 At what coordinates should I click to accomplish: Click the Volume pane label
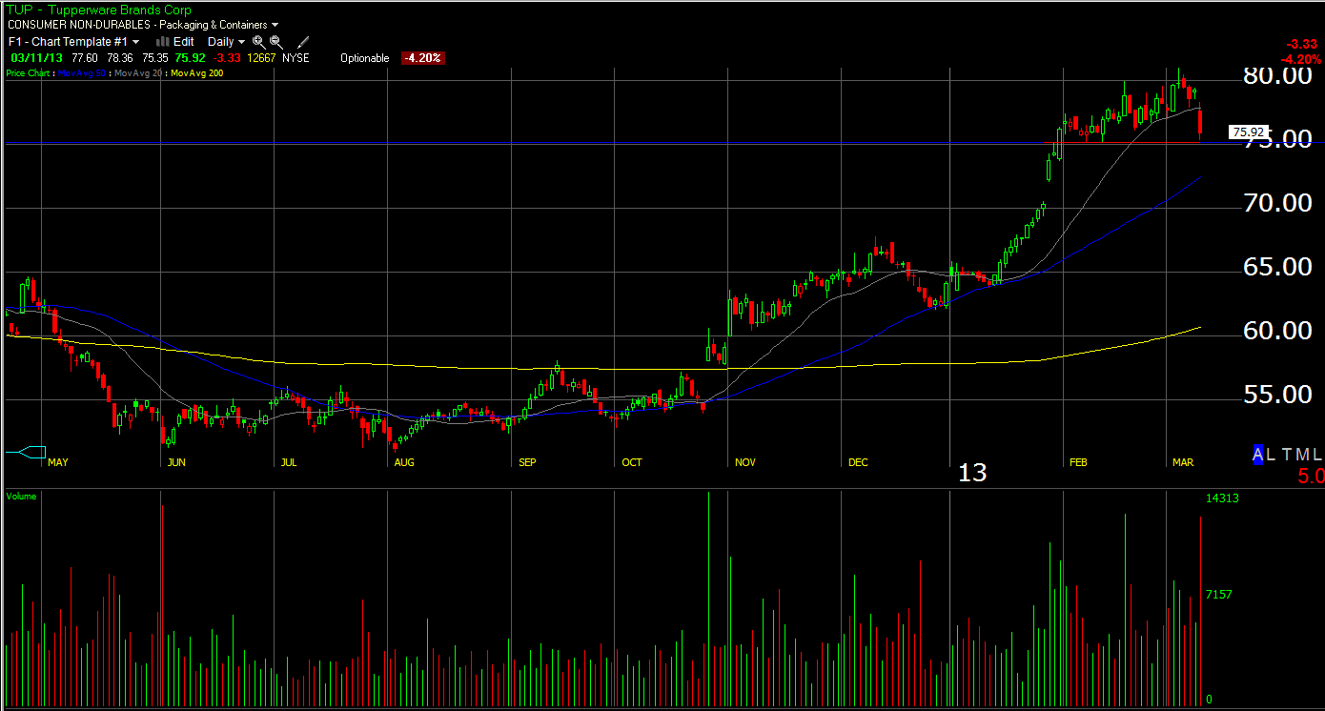(x=21, y=496)
